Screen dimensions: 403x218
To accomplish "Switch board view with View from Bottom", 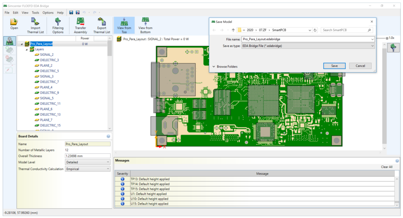I will tap(145, 25).
